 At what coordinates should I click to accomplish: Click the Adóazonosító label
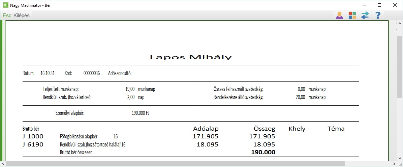pos(120,73)
